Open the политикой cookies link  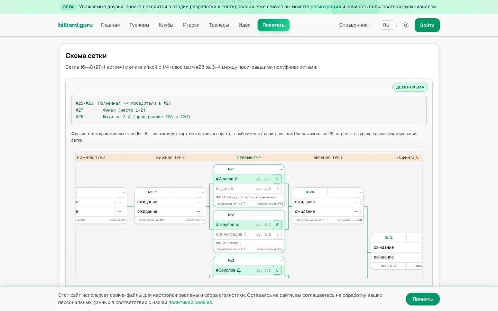pos(190,302)
